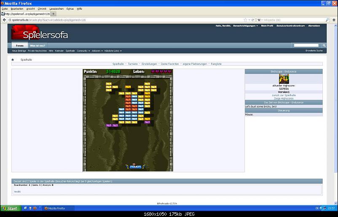Open the Windows Start button

click(x=11, y=209)
